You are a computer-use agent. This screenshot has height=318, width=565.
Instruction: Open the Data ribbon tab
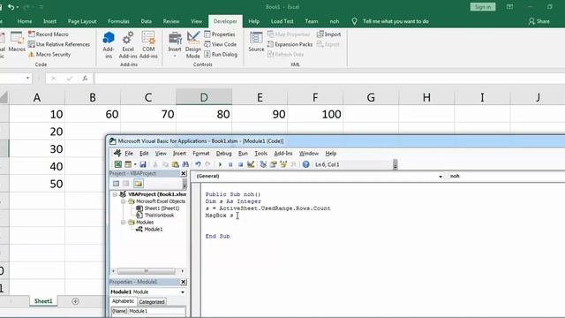click(146, 21)
